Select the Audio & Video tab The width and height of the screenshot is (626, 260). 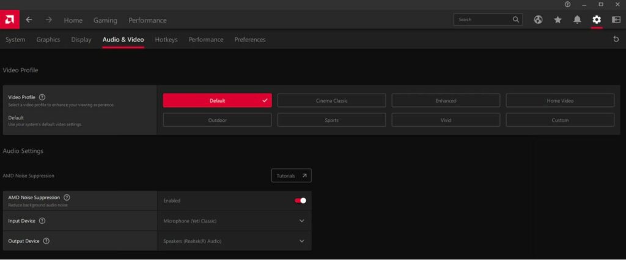point(123,40)
